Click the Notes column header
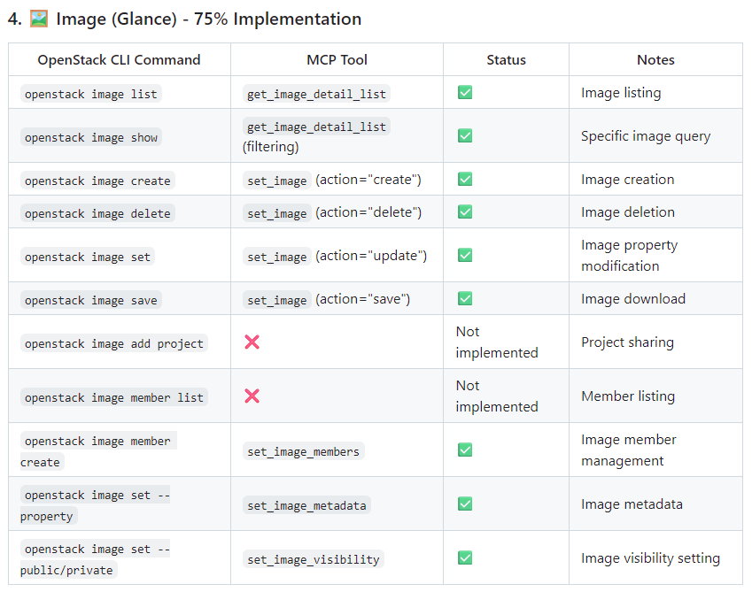Image resolution: width=752 pixels, height=592 pixels. click(655, 59)
